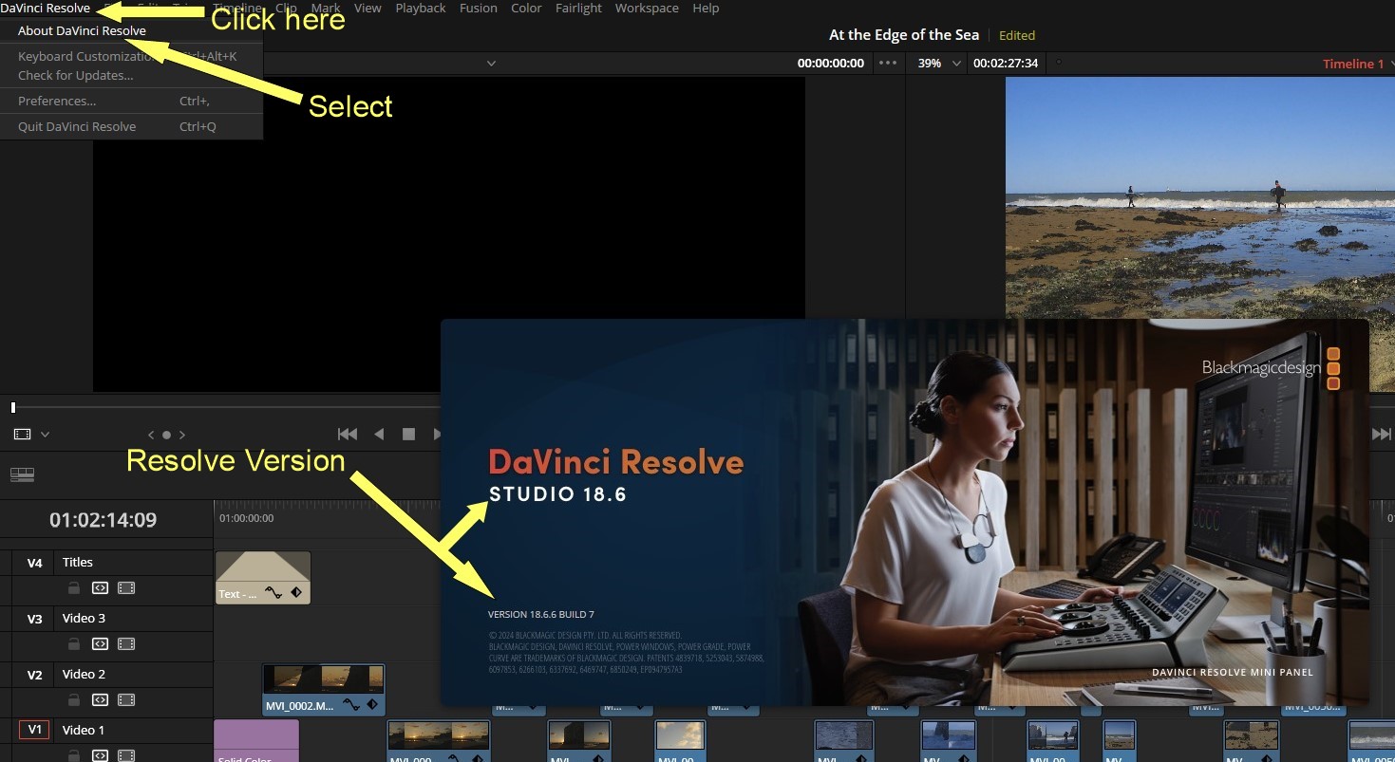This screenshot has height=762, width=1395.
Task: Play the source viewer in reverse
Action: coord(379,434)
